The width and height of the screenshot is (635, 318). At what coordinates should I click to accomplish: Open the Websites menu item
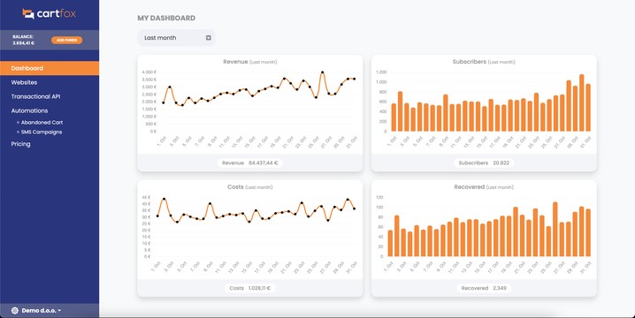point(24,82)
